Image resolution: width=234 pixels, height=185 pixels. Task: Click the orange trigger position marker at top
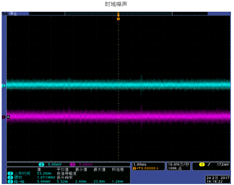(118, 19)
